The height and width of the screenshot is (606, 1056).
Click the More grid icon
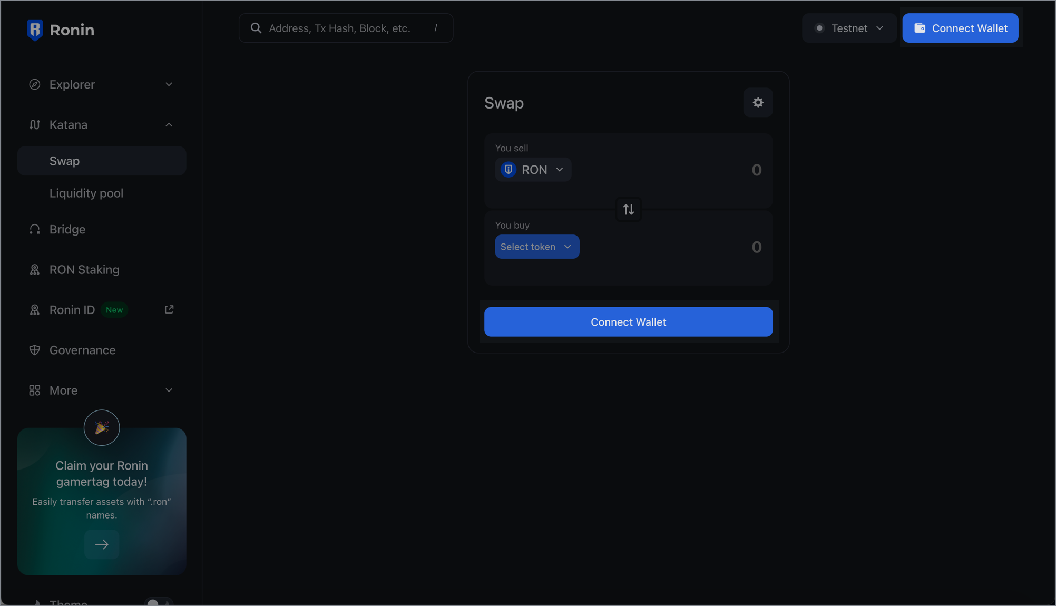coord(35,390)
